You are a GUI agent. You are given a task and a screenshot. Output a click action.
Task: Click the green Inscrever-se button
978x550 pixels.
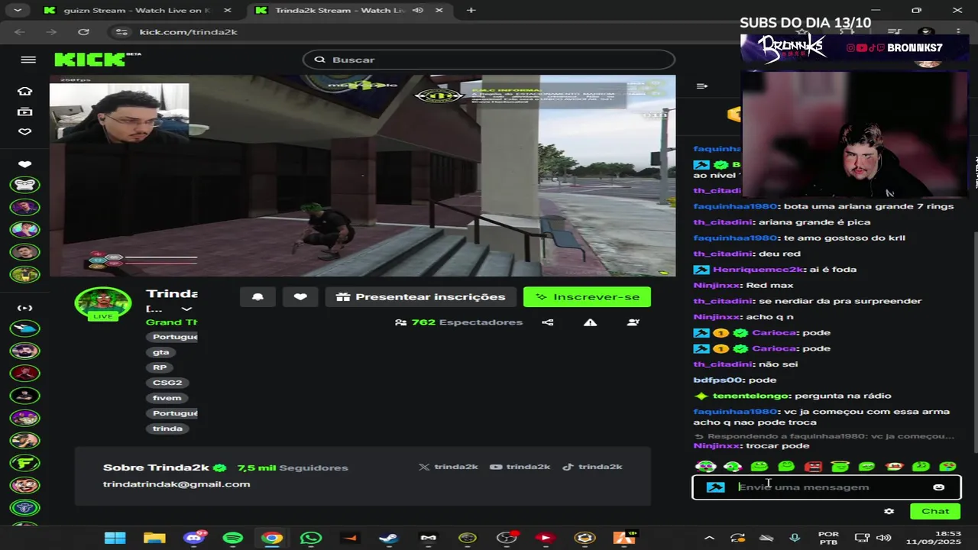coord(587,297)
